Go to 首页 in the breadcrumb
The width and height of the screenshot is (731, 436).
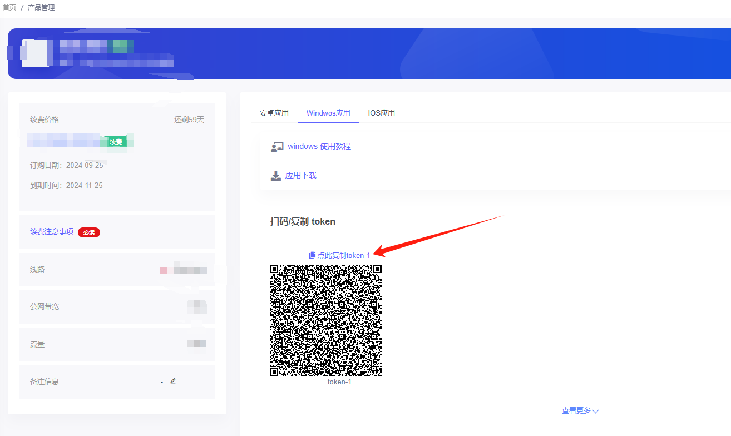[x=9, y=8]
